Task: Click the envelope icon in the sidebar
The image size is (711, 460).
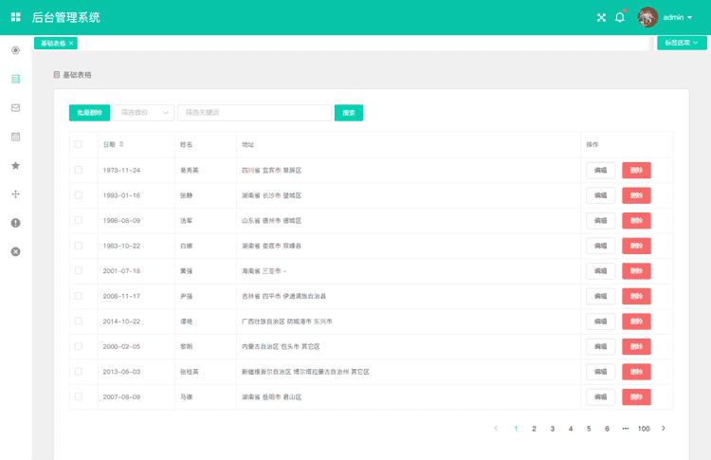Action: 15,107
